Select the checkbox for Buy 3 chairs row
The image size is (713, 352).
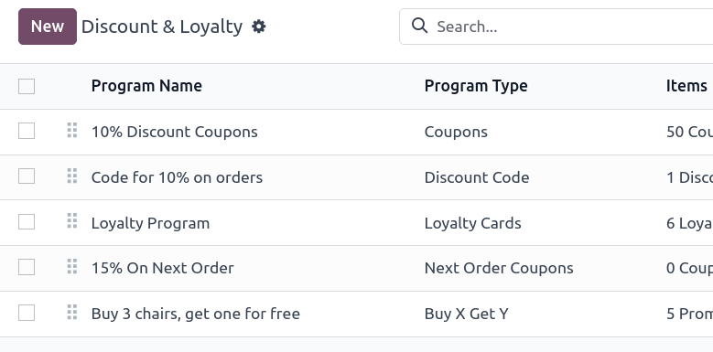(x=27, y=313)
